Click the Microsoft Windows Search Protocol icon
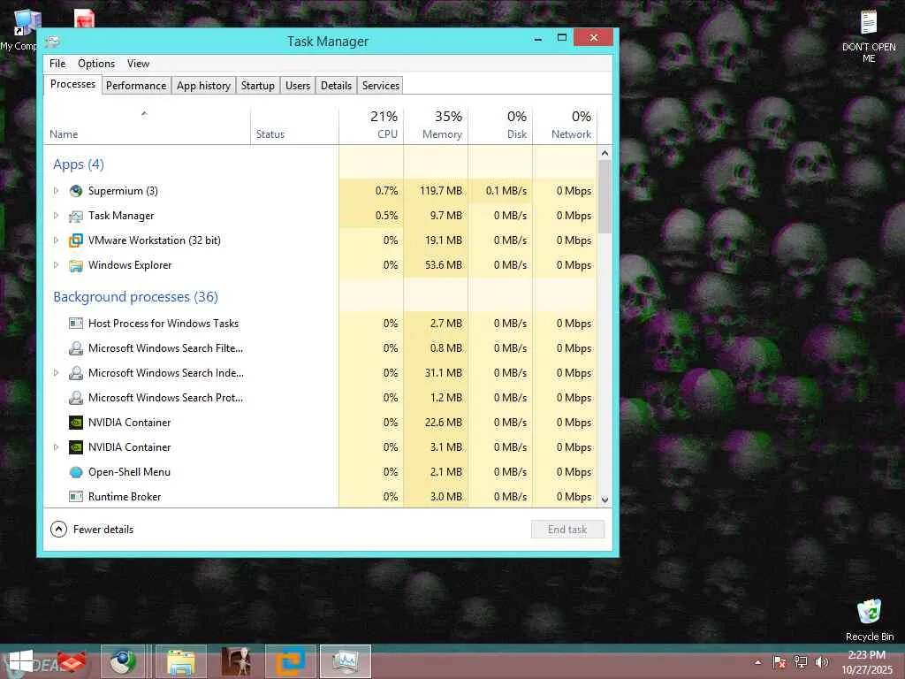Screen dimensions: 905x679 76,398
